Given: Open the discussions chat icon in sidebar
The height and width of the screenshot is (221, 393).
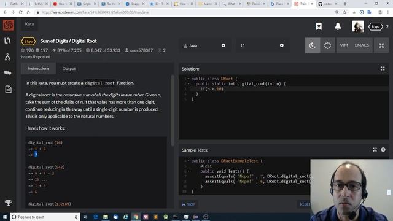Looking at the screenshot, I should tap(8, 72).
